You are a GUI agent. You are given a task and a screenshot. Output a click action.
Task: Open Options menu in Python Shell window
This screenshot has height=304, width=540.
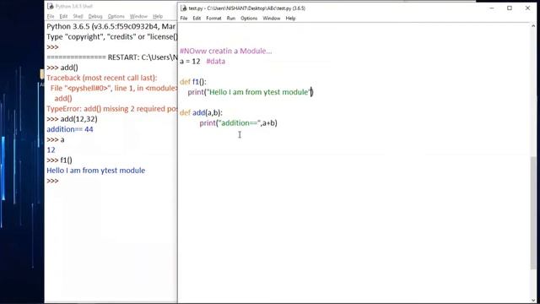click(x=116, y=16)
